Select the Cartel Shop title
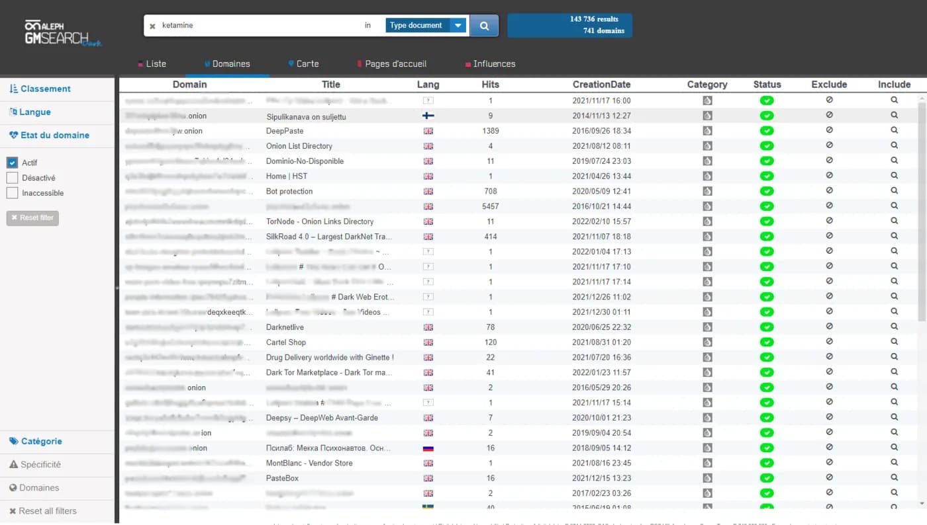Viewport: 927px width, 525px height. click(x=286, y=343)
